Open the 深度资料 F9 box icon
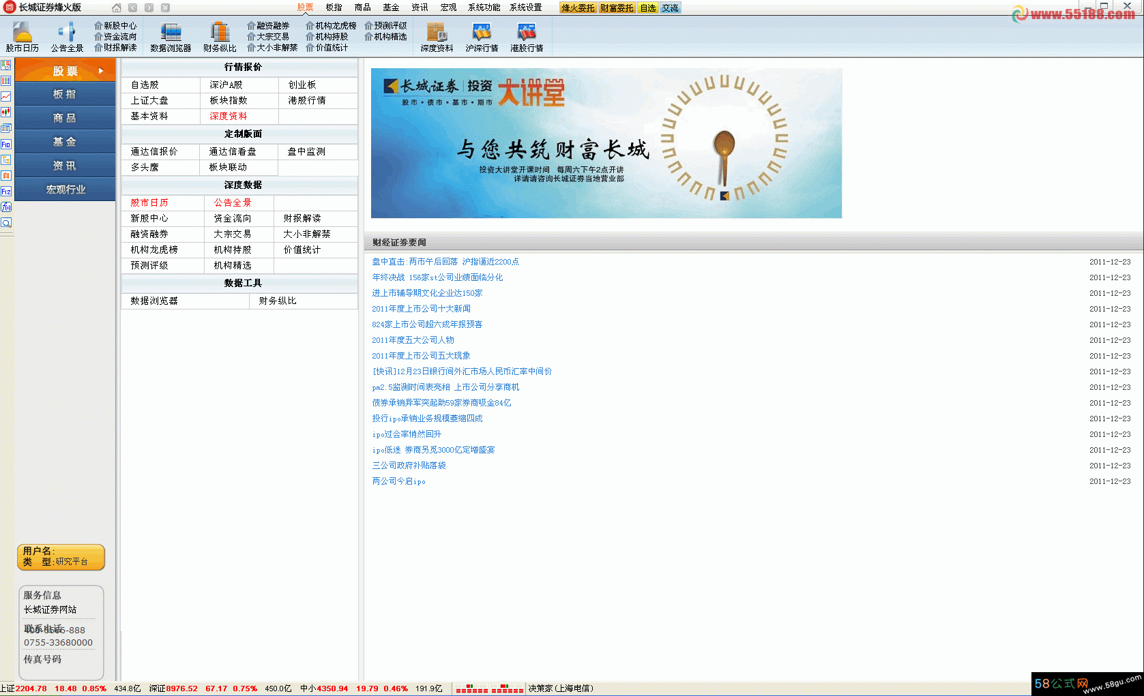Image resolution: width=1144 pixels, height=696 pixels. 437,37
